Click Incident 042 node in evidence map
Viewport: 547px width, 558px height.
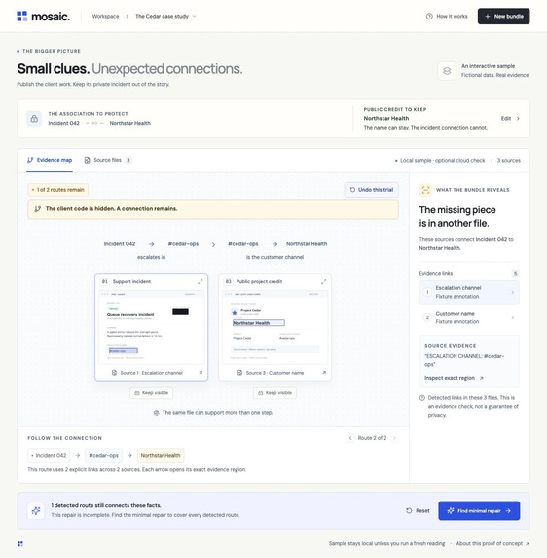coord(120,244)
